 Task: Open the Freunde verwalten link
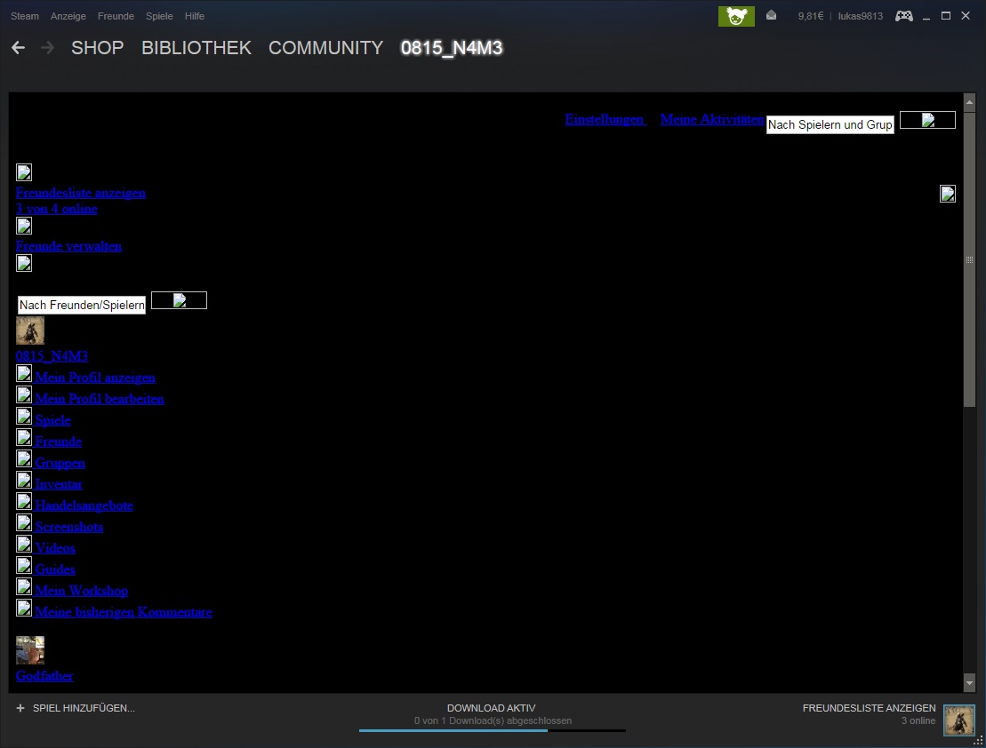[68, 246]
